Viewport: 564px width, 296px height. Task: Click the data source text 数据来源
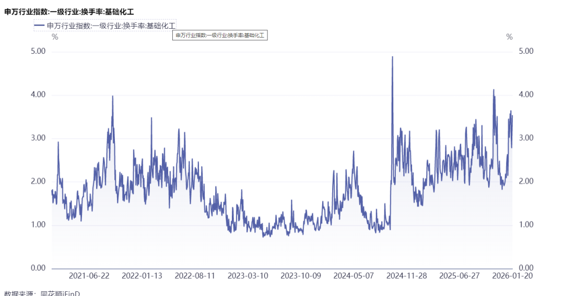point(42,293)
